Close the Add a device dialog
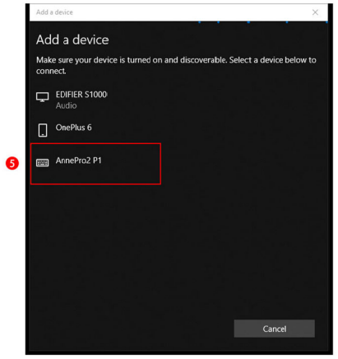Image resolution: width=338 pixels, height=359 pixels. [x=315, y=12]
